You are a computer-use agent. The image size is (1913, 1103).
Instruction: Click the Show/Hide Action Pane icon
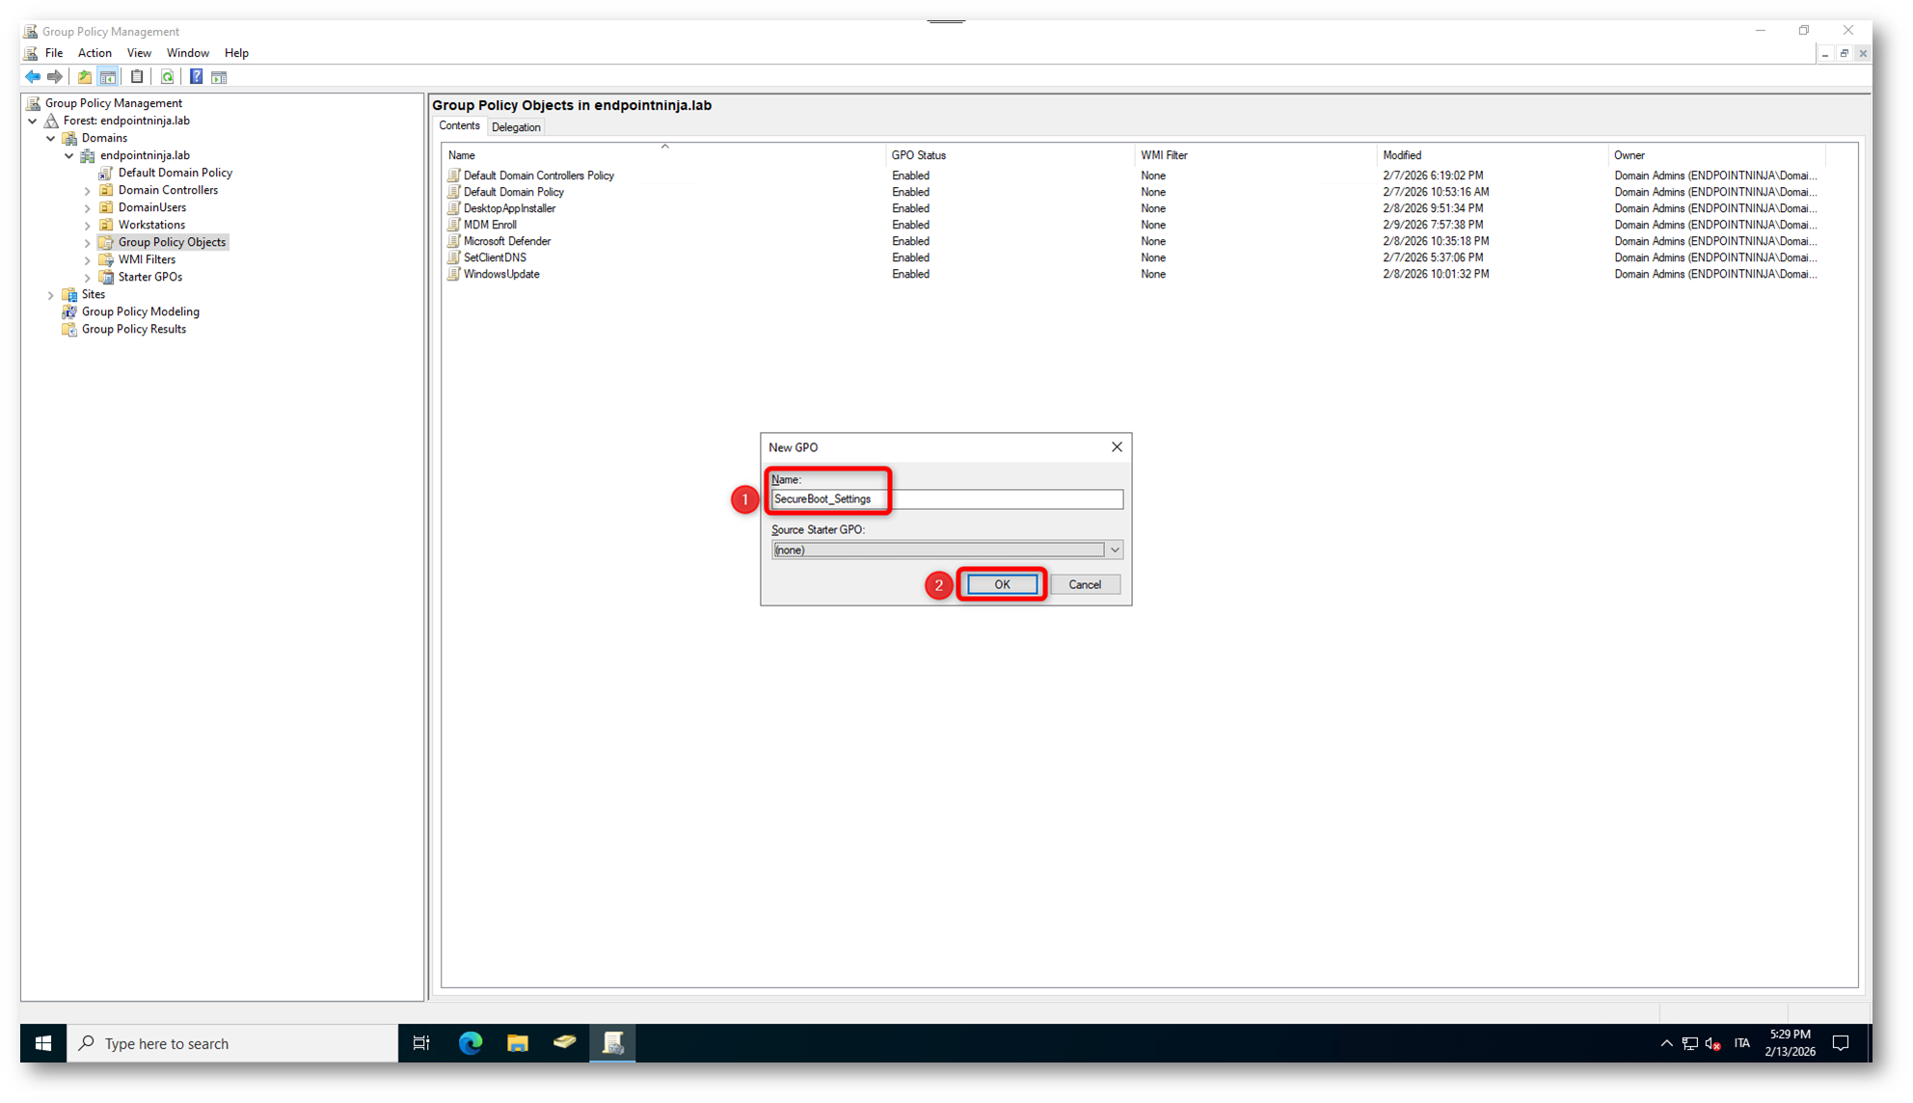(219, 76)
